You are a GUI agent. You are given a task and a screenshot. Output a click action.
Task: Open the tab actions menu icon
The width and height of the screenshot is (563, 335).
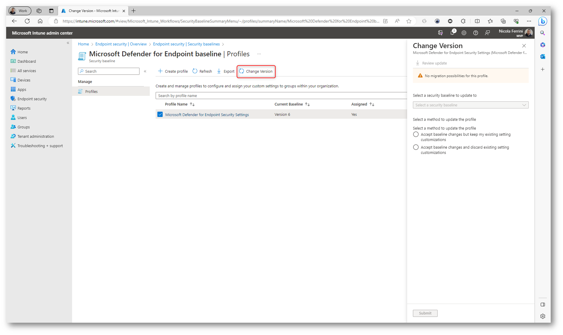(x=51, y=11)
